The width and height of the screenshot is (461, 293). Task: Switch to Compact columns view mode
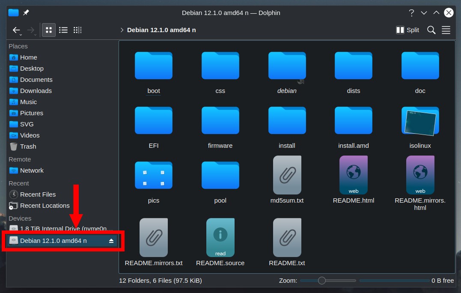(x=77, y=30)
